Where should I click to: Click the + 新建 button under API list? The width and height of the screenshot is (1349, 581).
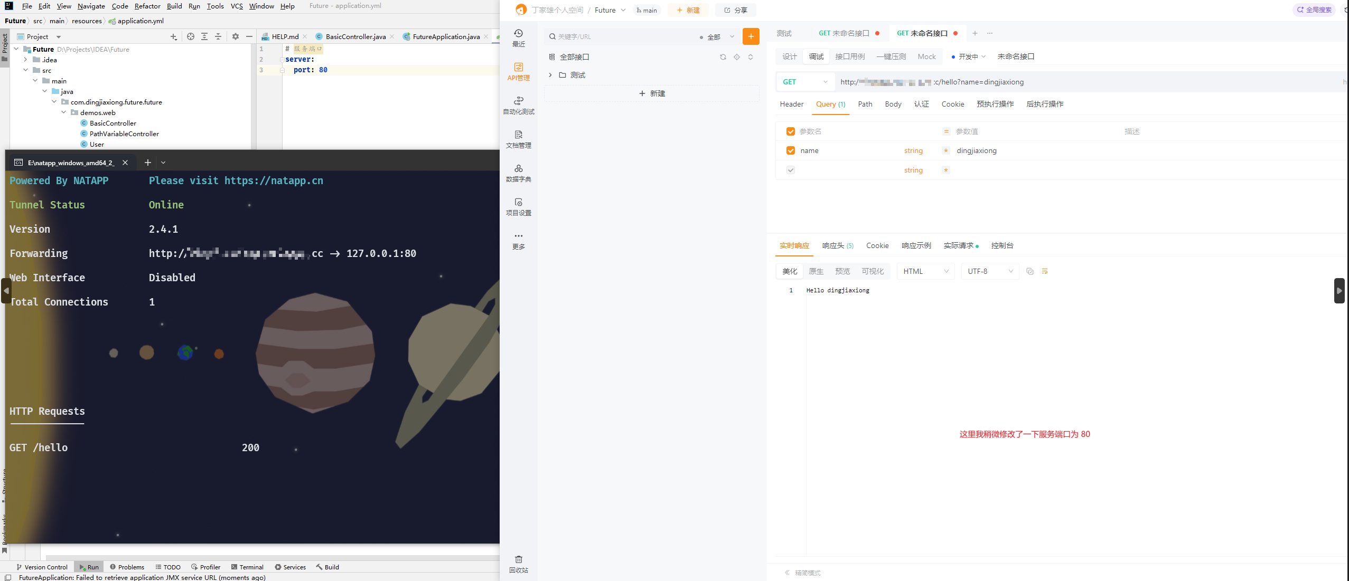[x=651, y=93]
